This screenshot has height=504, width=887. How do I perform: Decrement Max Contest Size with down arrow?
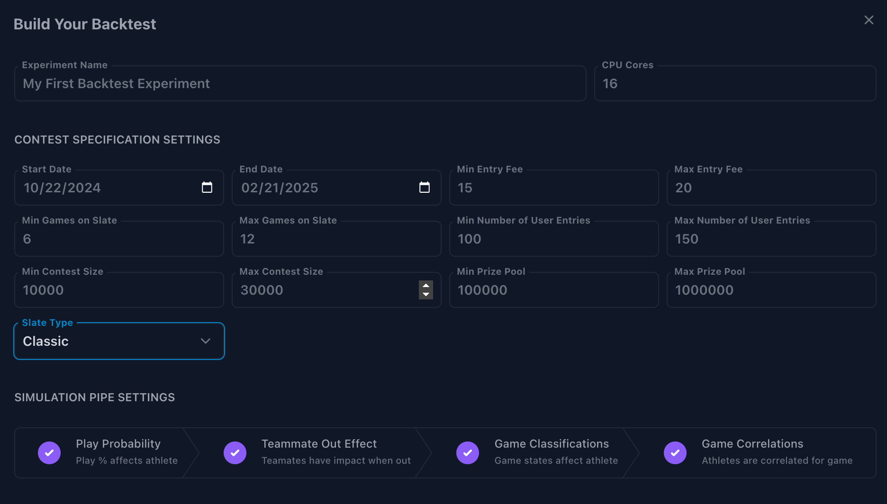(x=426, y=295)
